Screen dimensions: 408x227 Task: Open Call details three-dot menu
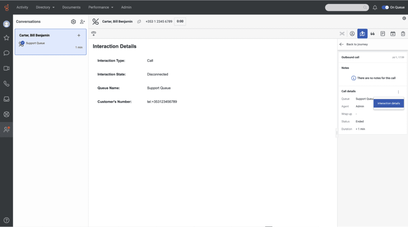pyautogui.click(x=398, y=92)
